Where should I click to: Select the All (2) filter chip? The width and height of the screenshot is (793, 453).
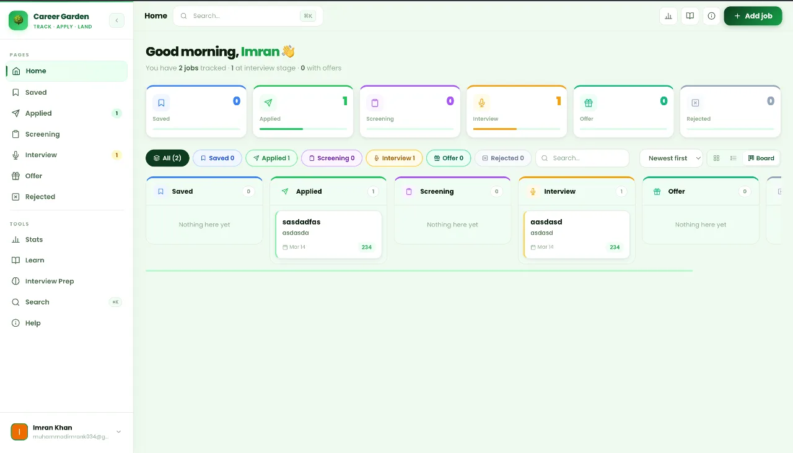coord(167,158)
